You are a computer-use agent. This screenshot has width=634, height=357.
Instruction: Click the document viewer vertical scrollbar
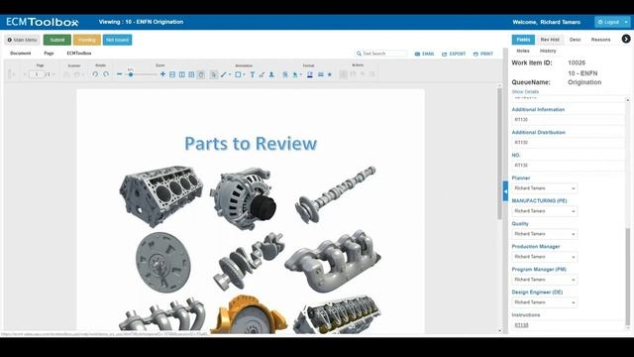(499, 154)
